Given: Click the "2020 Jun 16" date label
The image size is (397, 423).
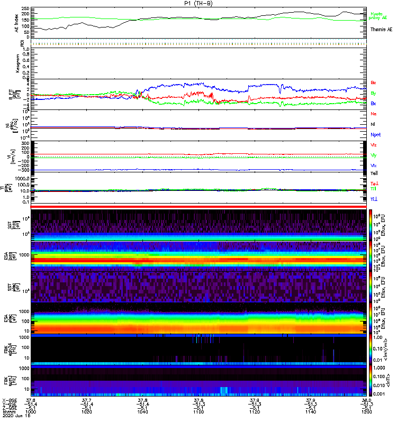Looking at the screenshot, I should [16, 416].
